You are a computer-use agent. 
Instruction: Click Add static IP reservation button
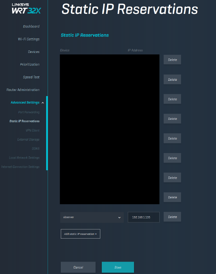(x=81, y=234)
